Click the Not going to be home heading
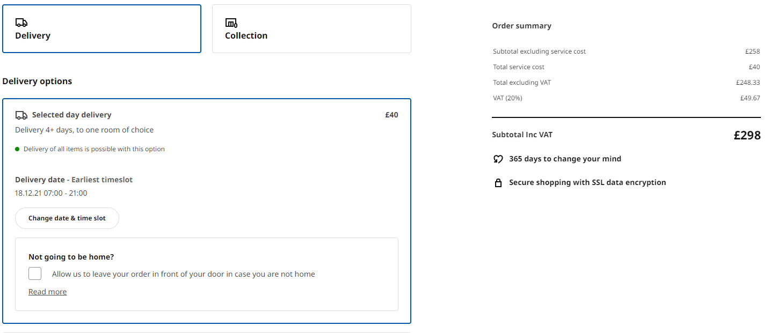This screenshot has height=333, width=777. point(71,256)
